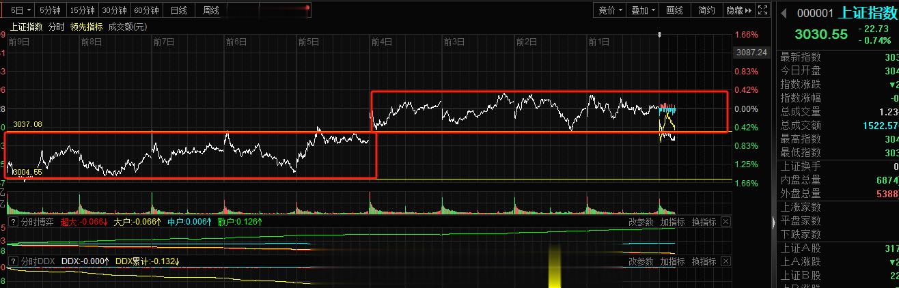Switch to the 60分钟 chart tab
This screenshot has width=899, height=288.
(x=146, y=10)
